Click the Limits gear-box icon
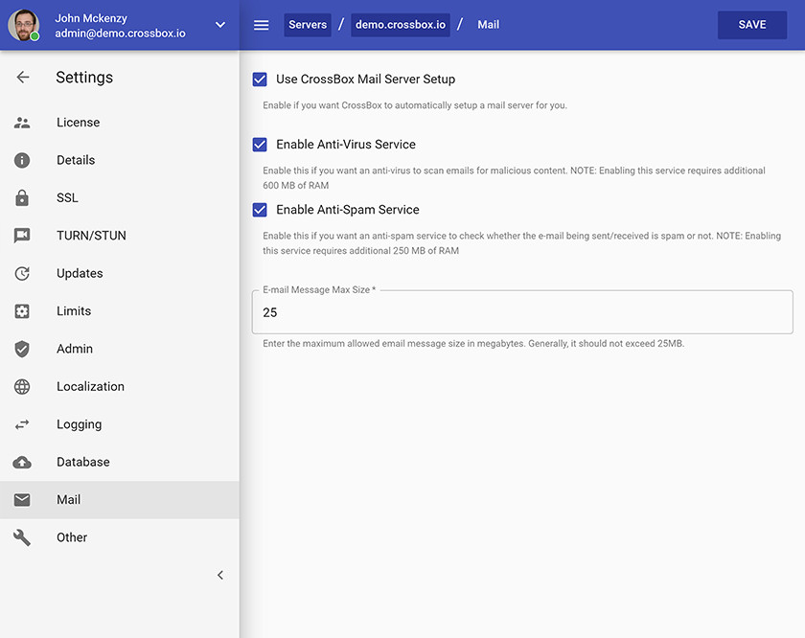This screenshot has width=805, height=638. (22, 311)
